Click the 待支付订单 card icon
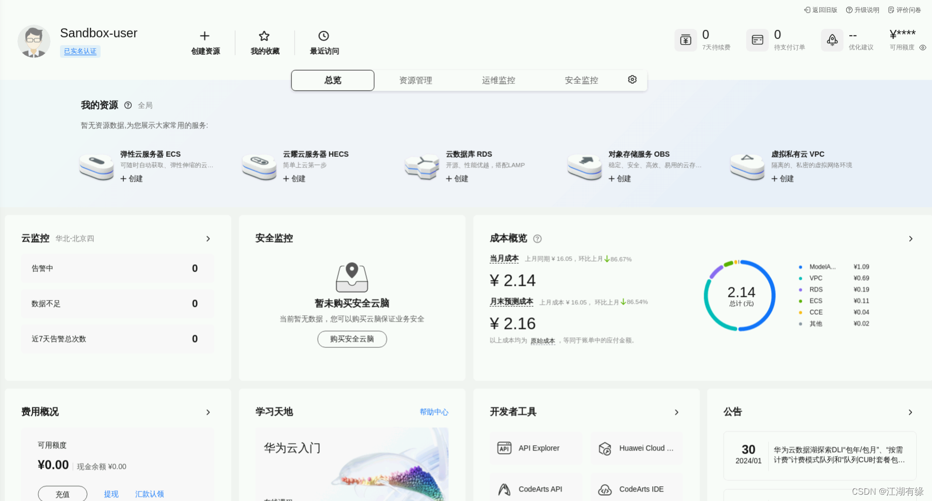The height and width of the screenshot is (501, 932). [758, 40]
